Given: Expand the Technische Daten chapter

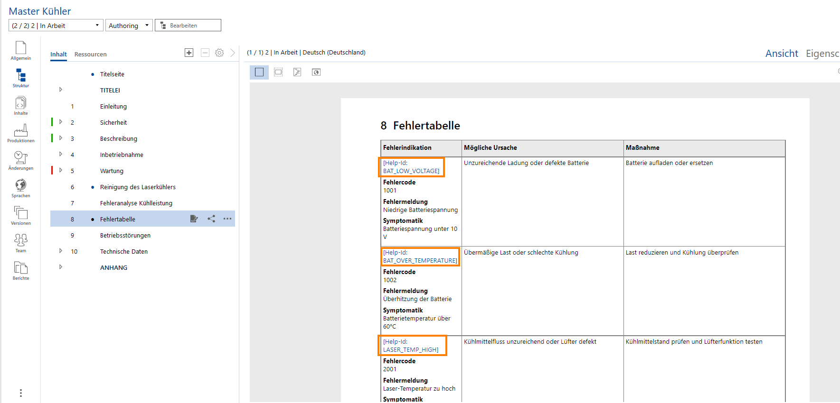Looking at the screenshot, I should coord(61,251).
